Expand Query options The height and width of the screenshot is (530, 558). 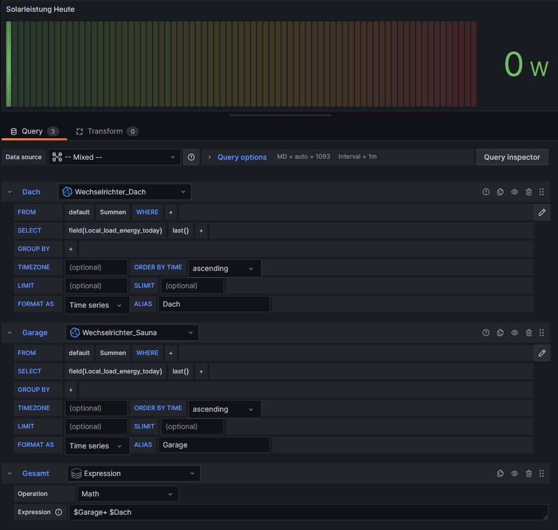242,157
